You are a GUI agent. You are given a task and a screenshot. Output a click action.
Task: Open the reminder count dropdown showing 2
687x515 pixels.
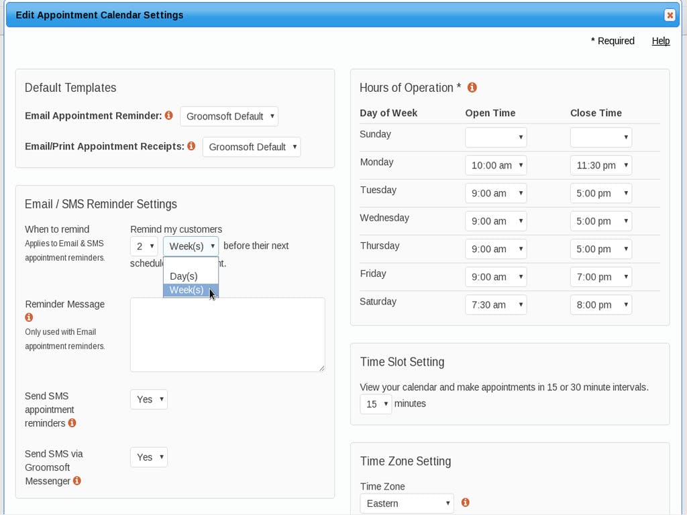tap(143, 245)
